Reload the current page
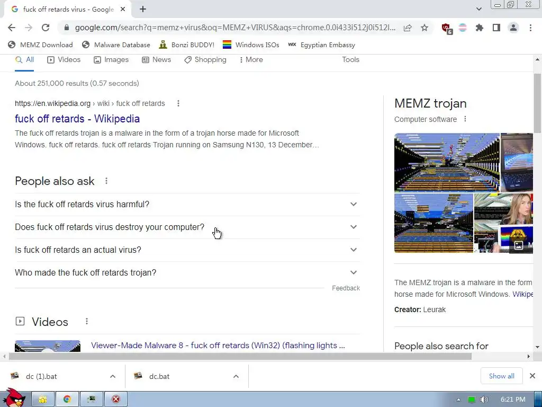The image size is (542, 407). [x=46, y=28]
